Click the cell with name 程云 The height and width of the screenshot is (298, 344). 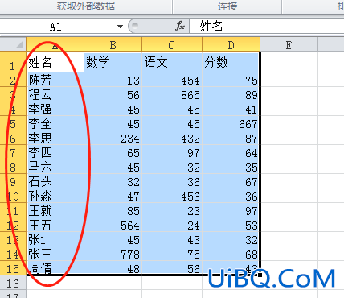point(55,94)
